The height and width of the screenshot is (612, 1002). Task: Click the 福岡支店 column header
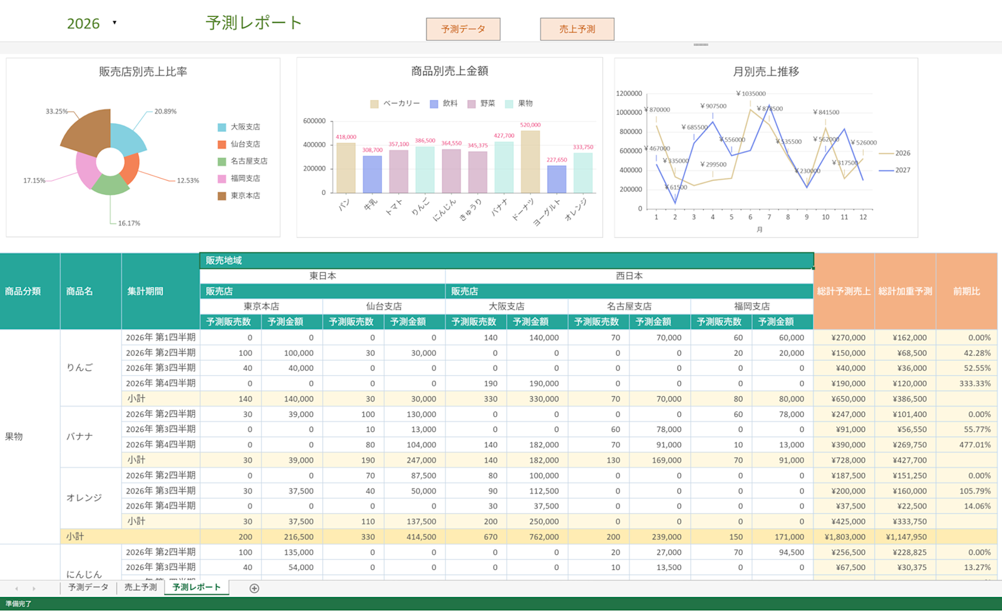(752, 306)
